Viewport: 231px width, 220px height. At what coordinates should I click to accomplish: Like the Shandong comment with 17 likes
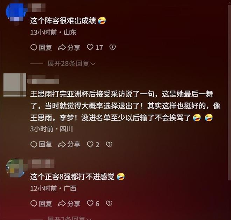90,48
